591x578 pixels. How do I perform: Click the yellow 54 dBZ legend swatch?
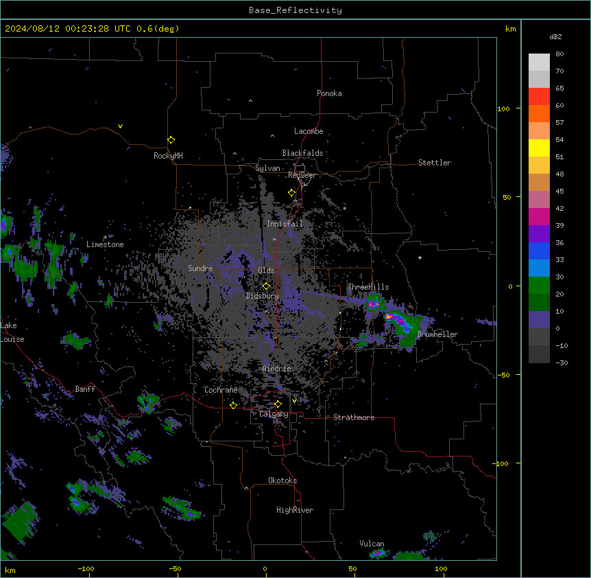pos(539,148)
